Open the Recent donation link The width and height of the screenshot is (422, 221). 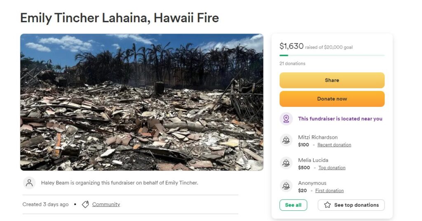tap(334, 145)
